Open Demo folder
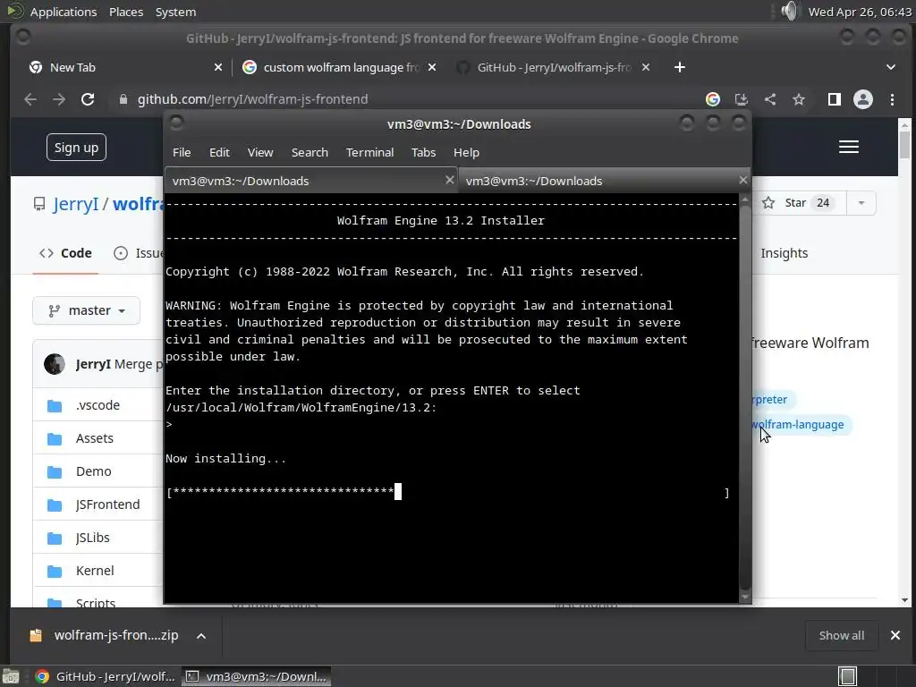The height and width of the screenshot is (687, 916). pos(93,471)
